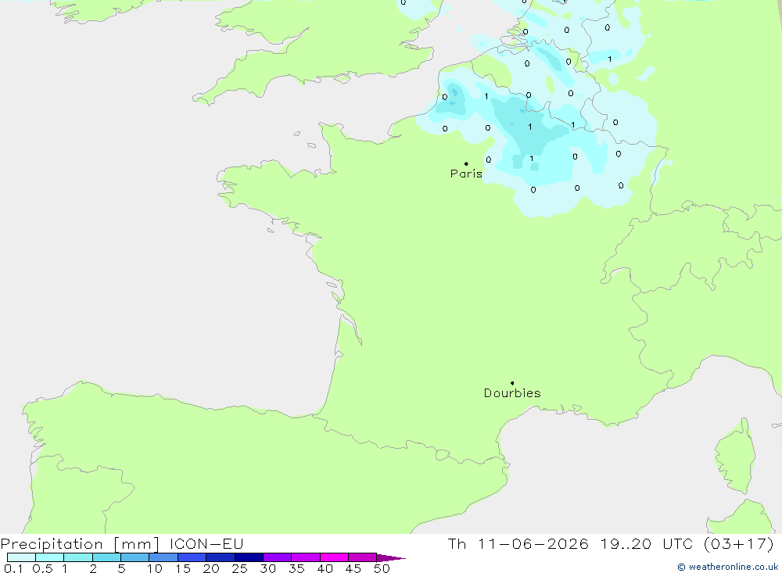782x573 pixels.
Task: Pick the 20–25 mm legend swatch
Action: (x=221, y=557)
